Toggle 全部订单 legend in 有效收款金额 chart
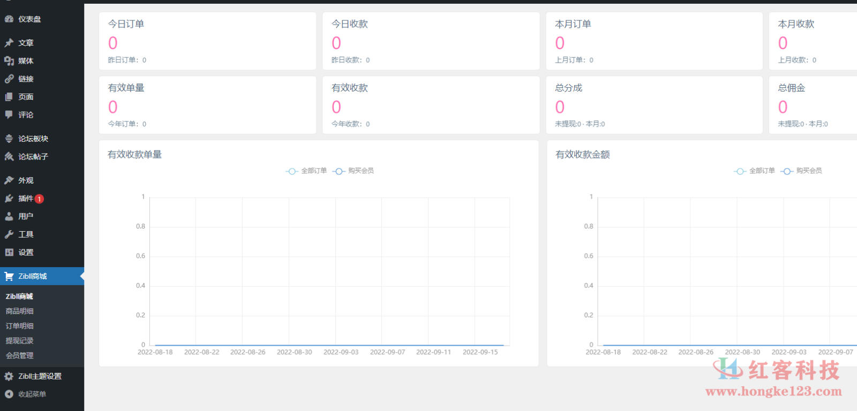This screenshot has width=857, height=411. click(x=755, y=171)
